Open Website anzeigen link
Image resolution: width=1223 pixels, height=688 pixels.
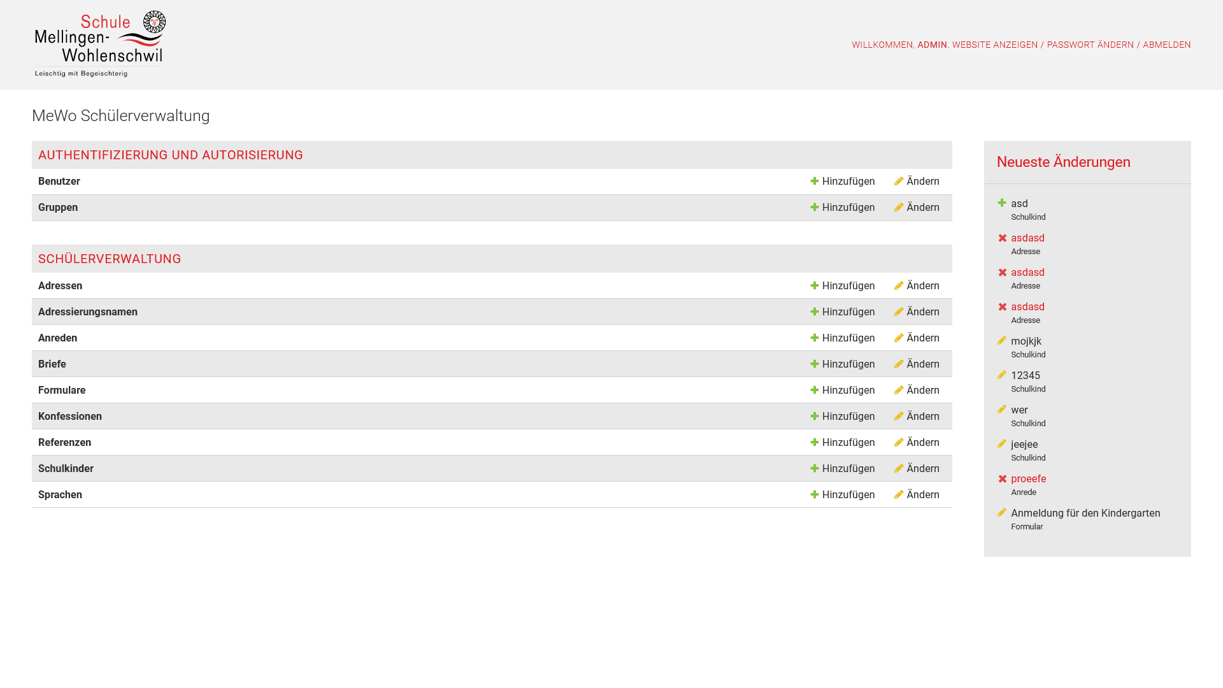click(995, 45)
